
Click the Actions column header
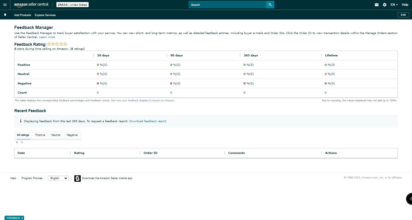click(x=331, y=153)
